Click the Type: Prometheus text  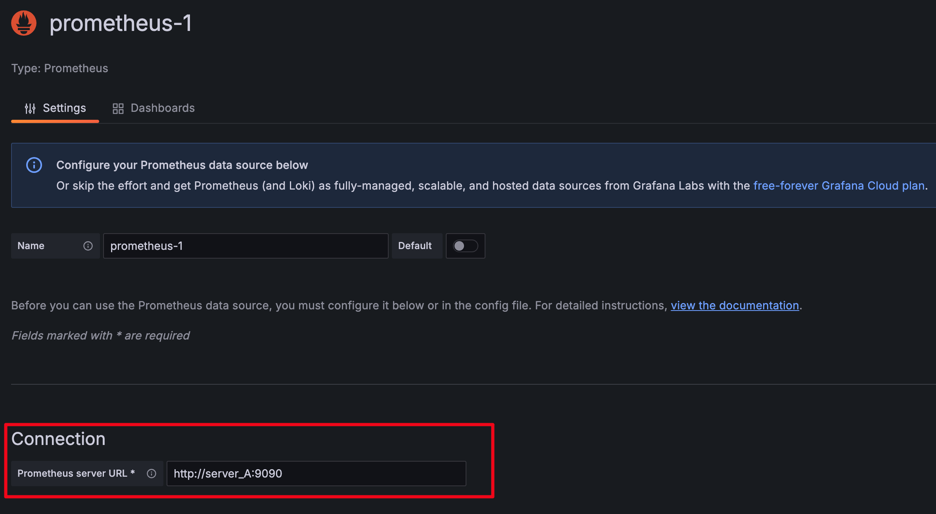coord(59,68)
